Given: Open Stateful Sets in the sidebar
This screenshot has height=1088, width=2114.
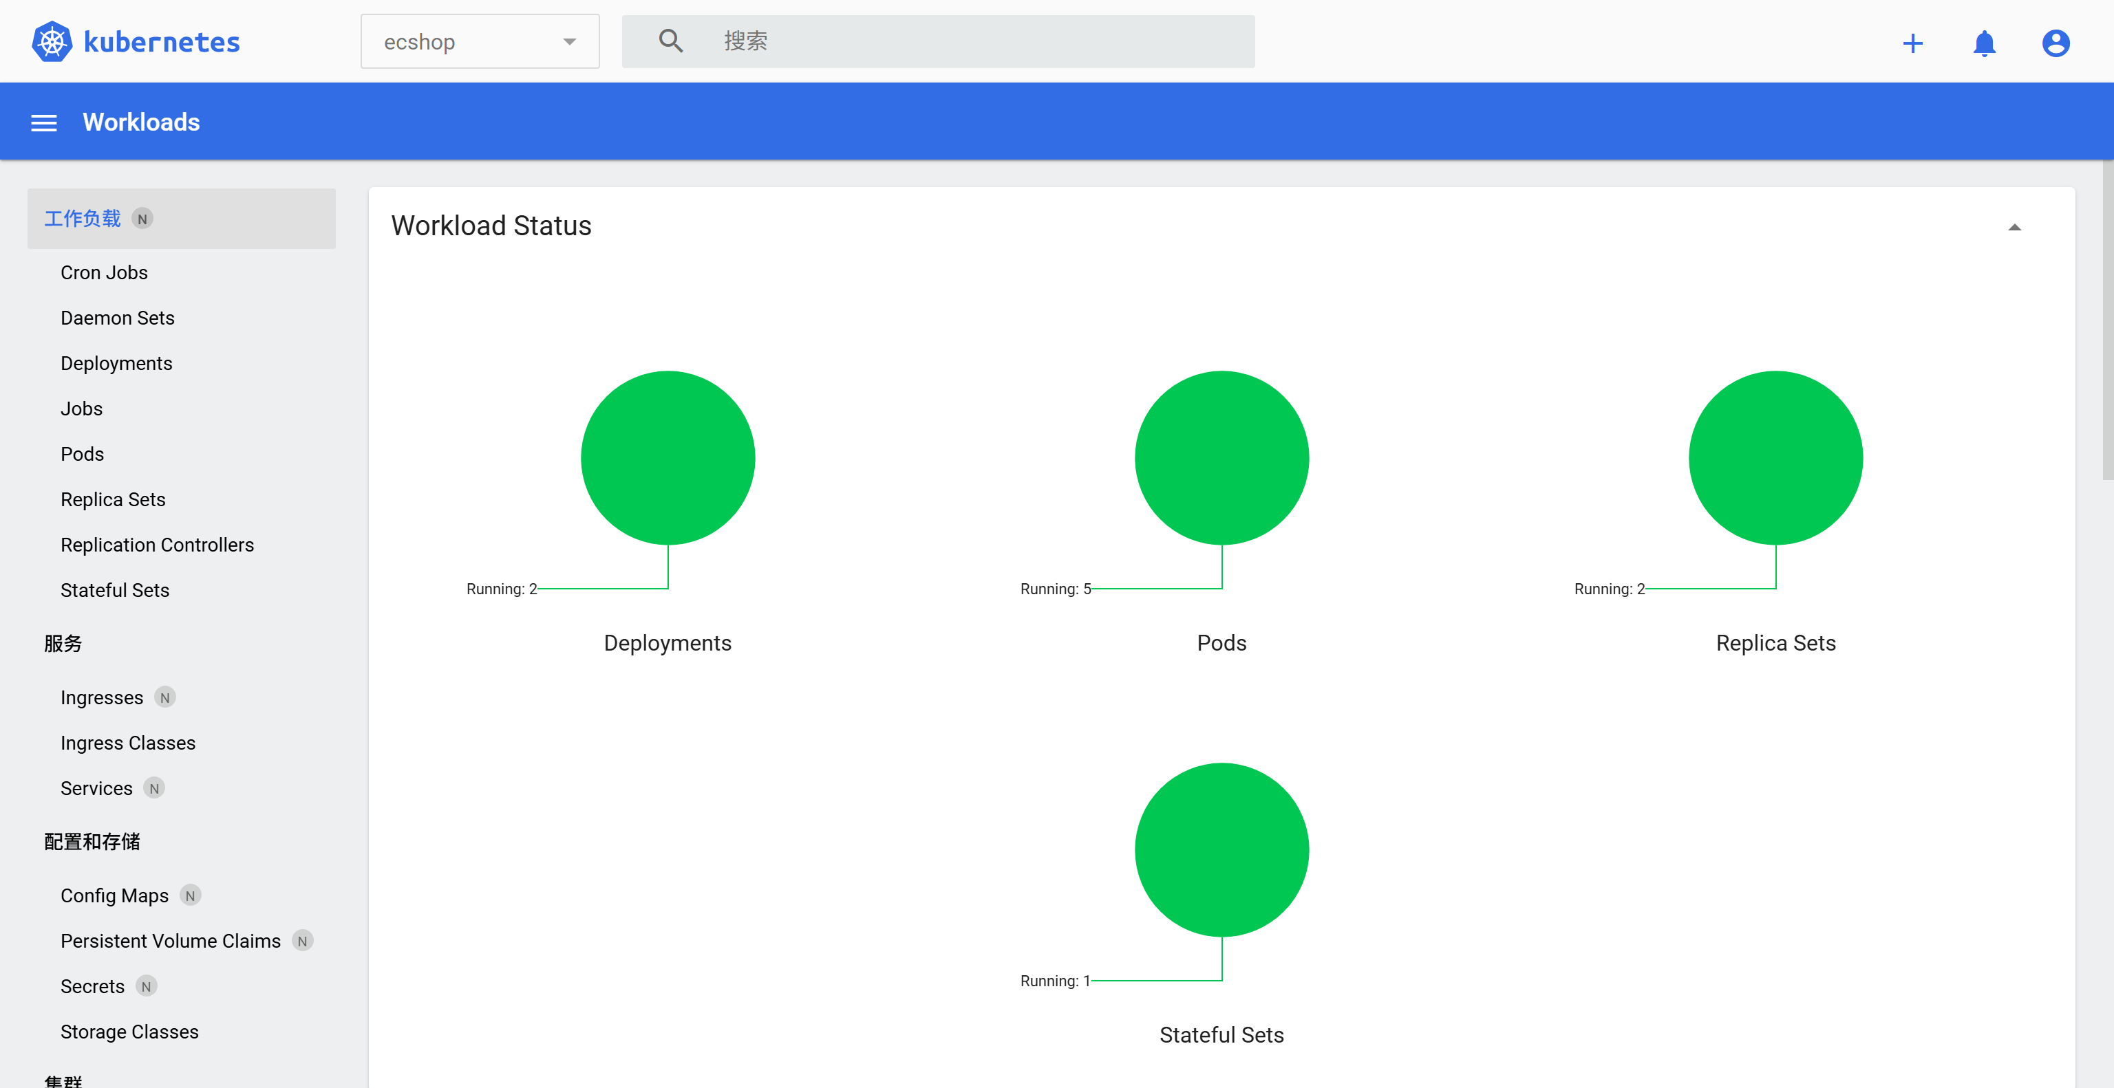Looking at the screenshot, I should [115, 590].
